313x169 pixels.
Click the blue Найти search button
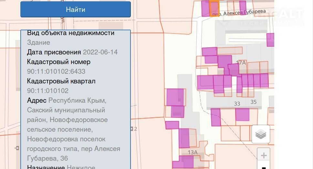76,9
